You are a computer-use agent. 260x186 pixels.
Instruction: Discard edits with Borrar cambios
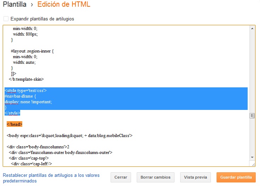coord(155,177)
